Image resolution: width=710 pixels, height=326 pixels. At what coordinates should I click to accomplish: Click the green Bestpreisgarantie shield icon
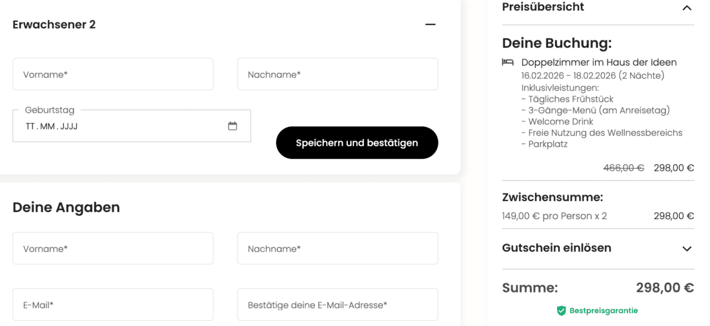(562, 311)
